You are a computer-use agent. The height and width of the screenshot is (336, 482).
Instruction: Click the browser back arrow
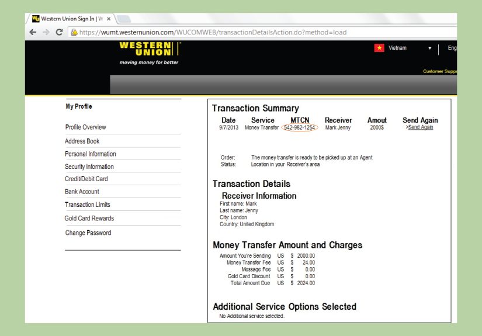[x=33, y=32]
